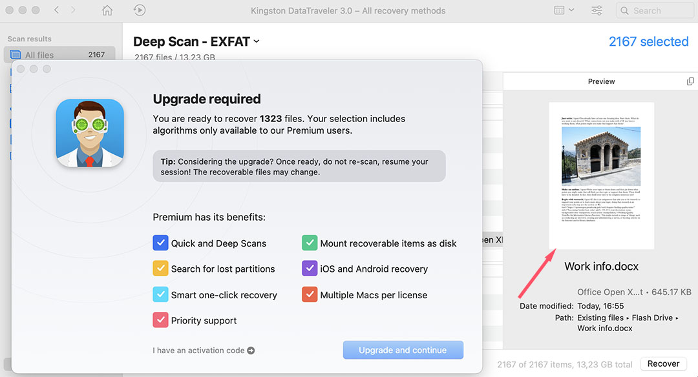
Task: Click the back navigation arrow
Action: [55, 10]
